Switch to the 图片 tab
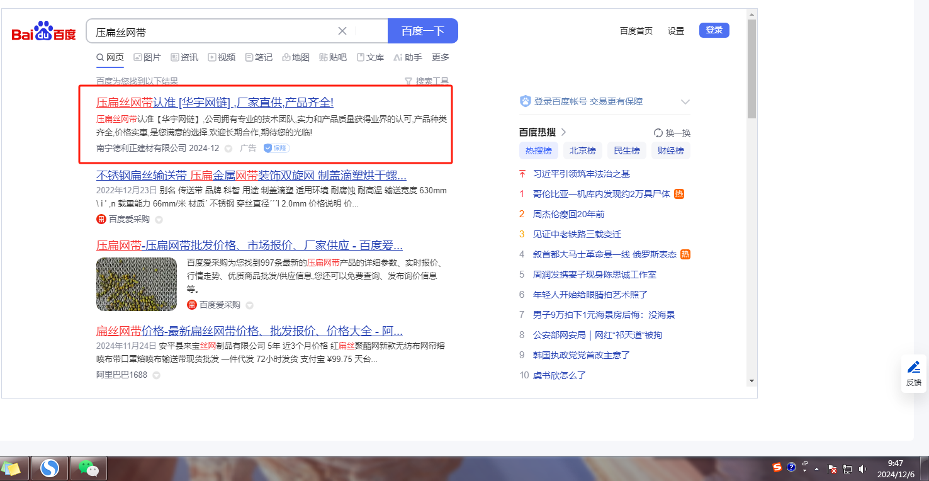Image resolution: width=929 pixels, height=481 pixels. coord(147,57)
